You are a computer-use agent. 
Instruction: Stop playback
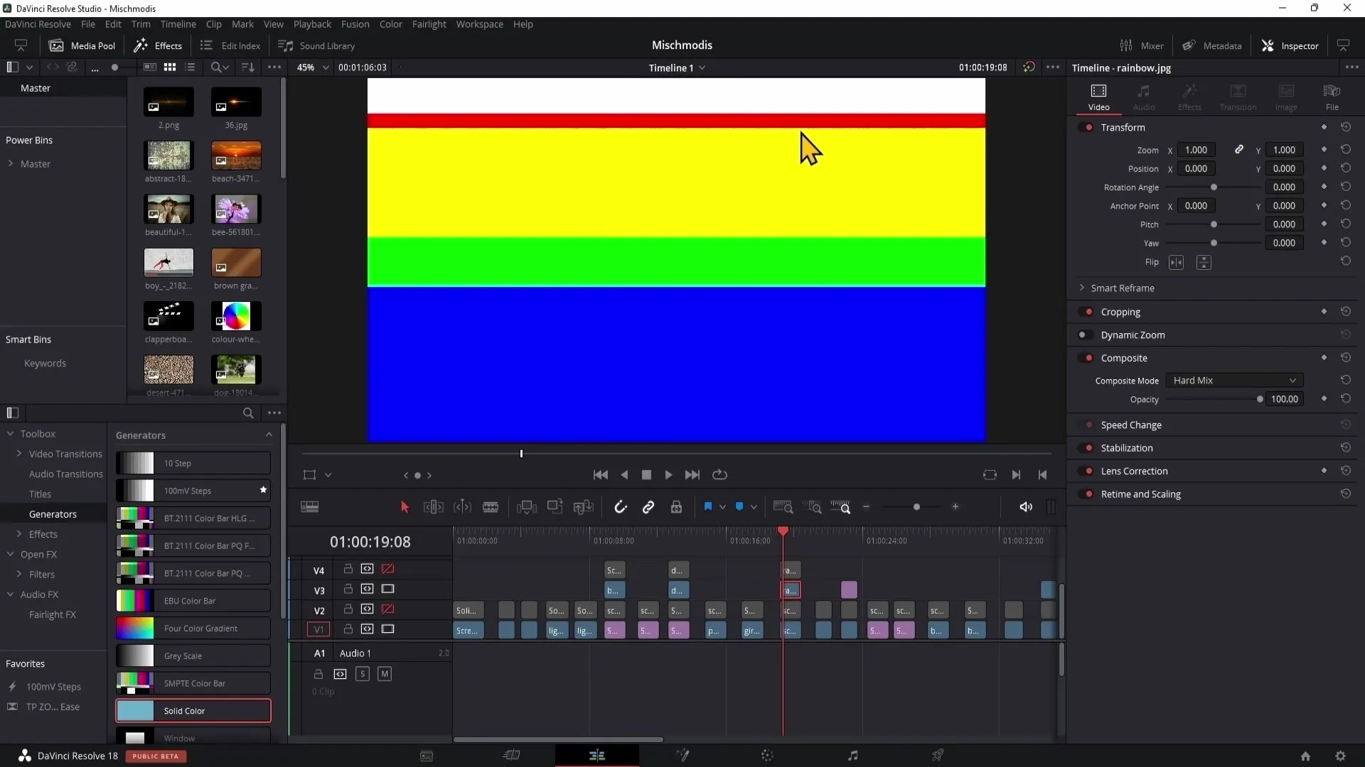(646, 475)
